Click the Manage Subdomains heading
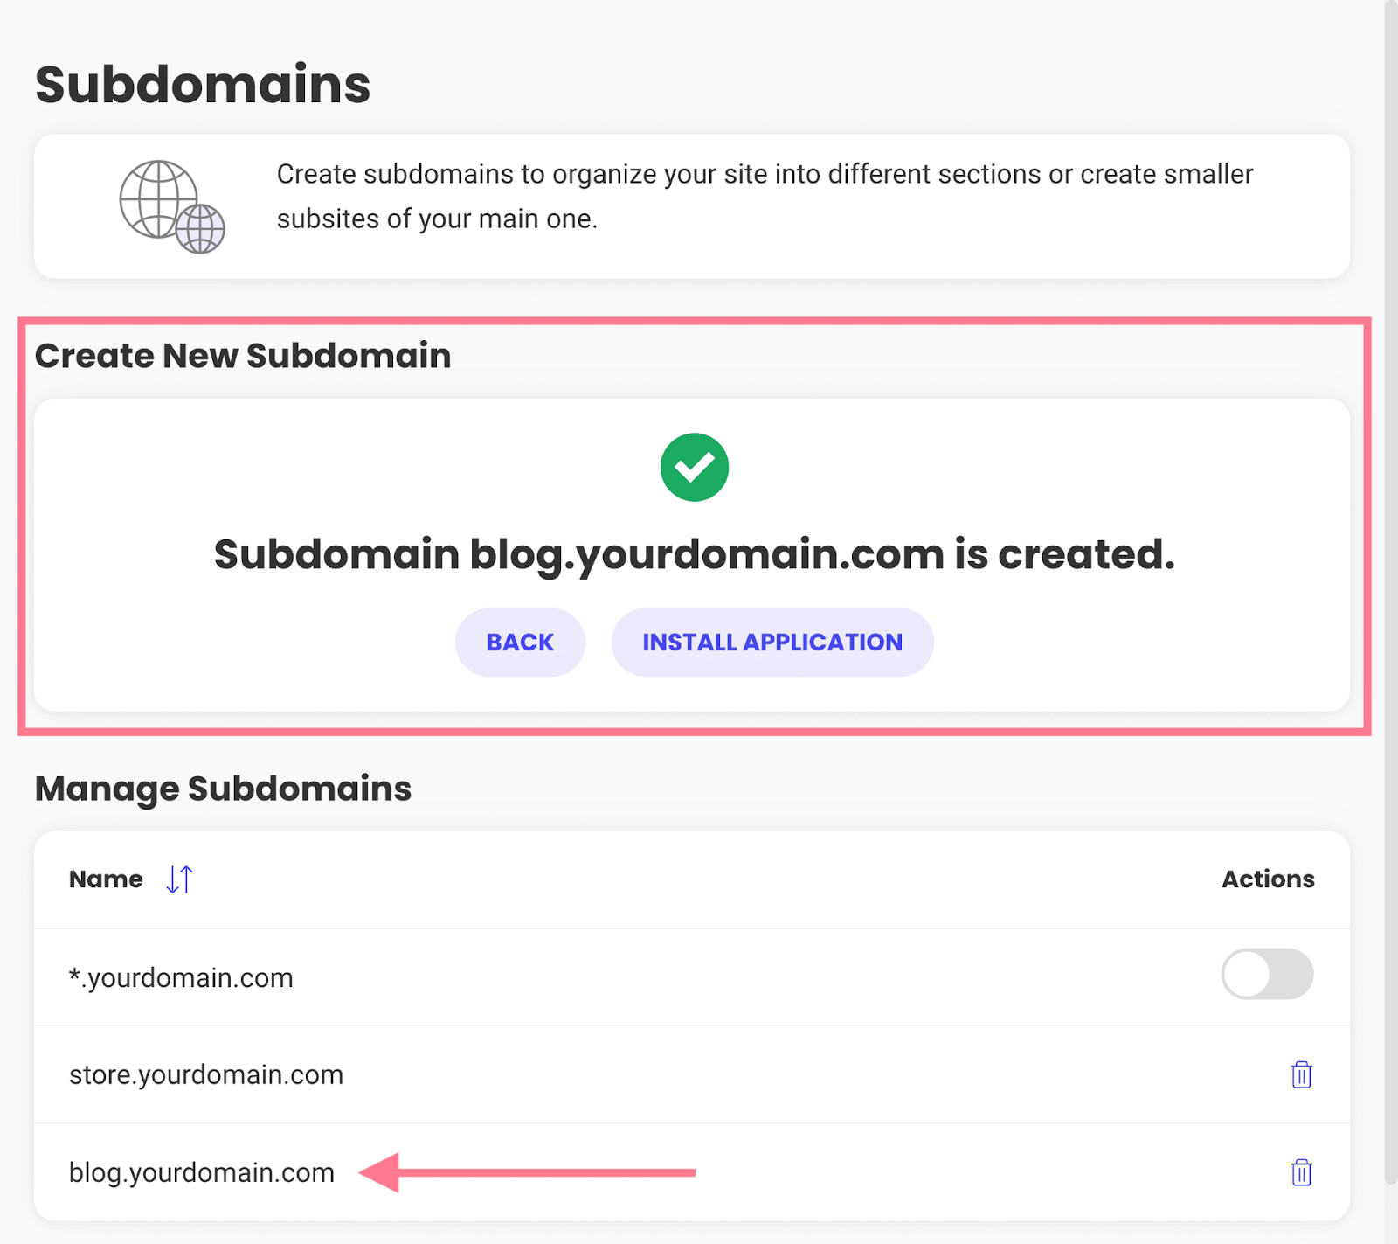Screen dimensions: 1398x1244 (223, 789)
